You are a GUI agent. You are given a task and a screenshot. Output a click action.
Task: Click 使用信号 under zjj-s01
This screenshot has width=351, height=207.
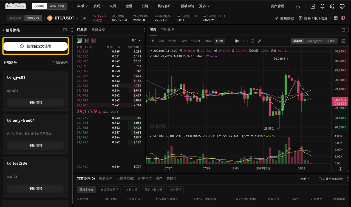pyautogui.click(x=35, y=103)
